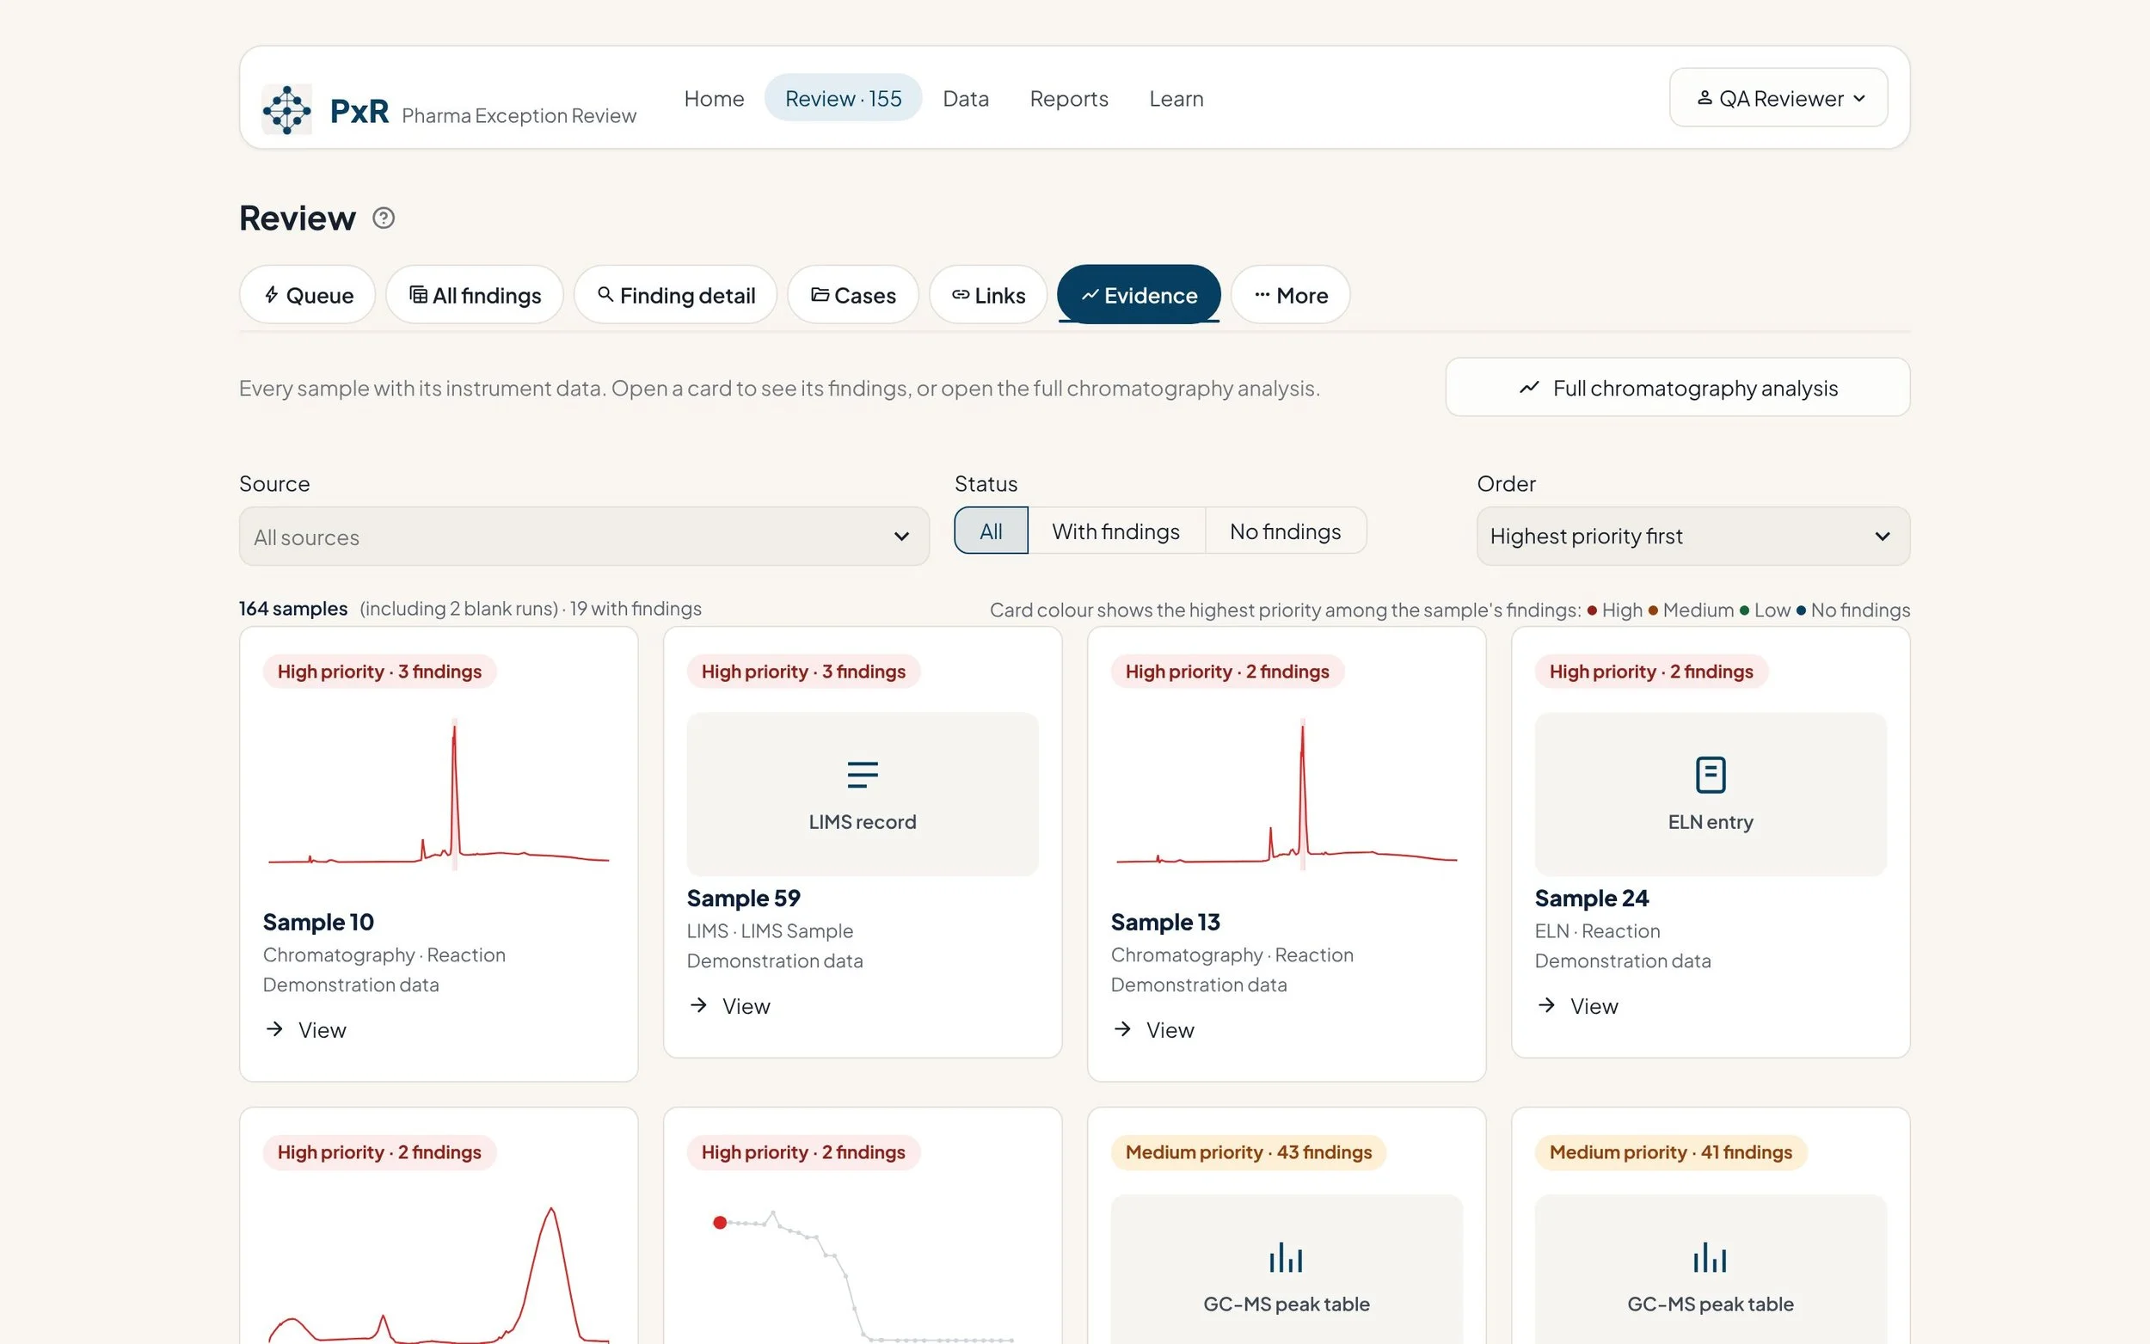Image resolution: width=2150 pixels, height=1344 pixels.
Task: Click View link on Sample 59 card
Action: (729, 1005)
